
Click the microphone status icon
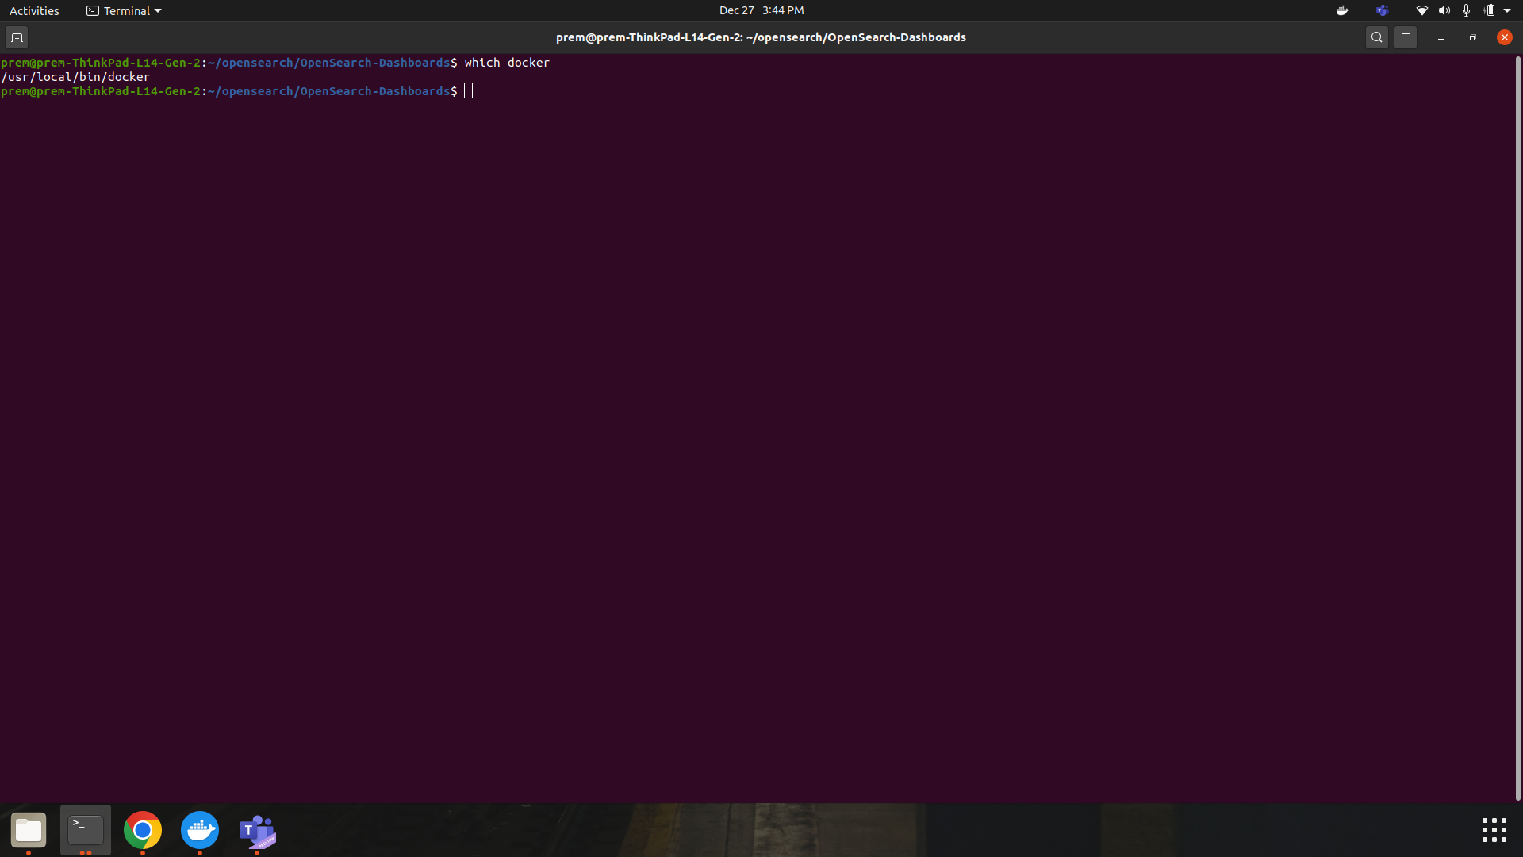(x=1466, y=10)
